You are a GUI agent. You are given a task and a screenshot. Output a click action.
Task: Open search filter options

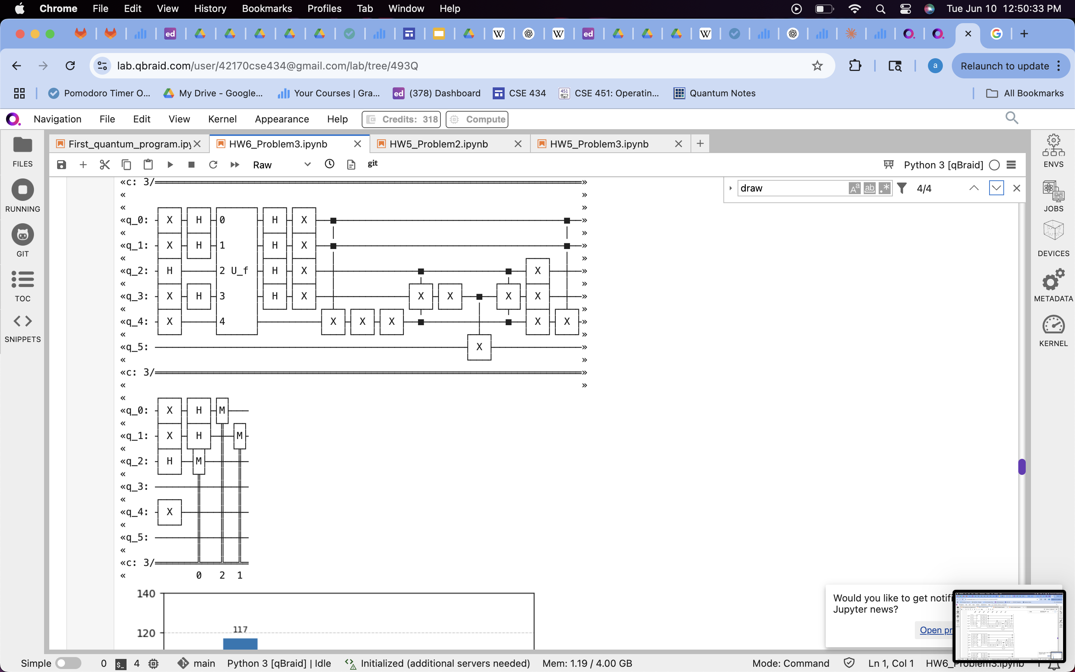coord(902,189)
